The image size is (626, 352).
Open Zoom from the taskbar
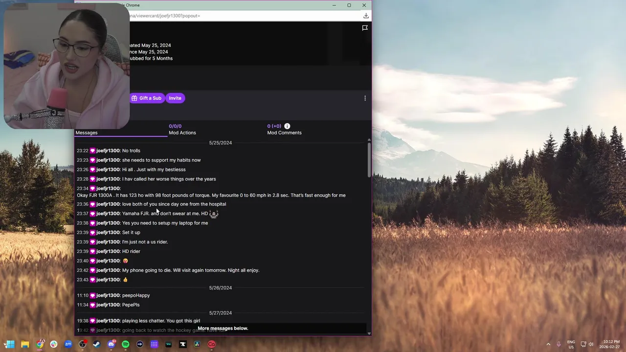tap(68, 344)
